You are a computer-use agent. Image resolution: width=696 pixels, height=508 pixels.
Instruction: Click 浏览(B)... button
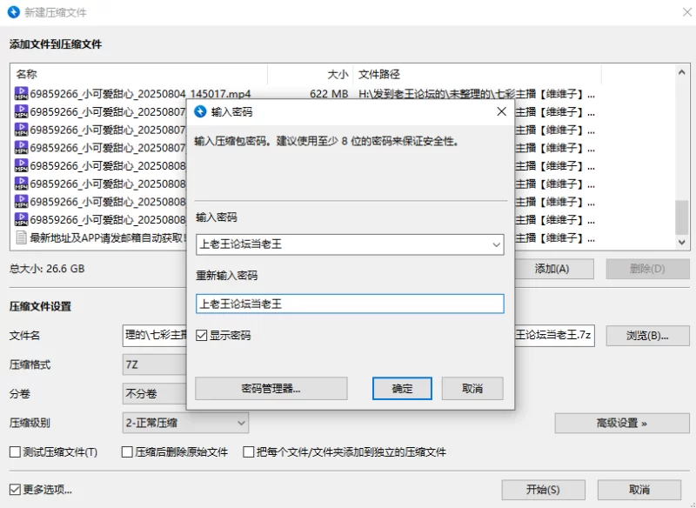647,336
